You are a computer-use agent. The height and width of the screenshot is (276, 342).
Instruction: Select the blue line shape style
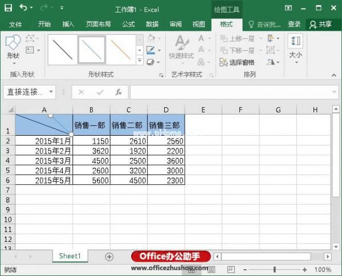91,50
